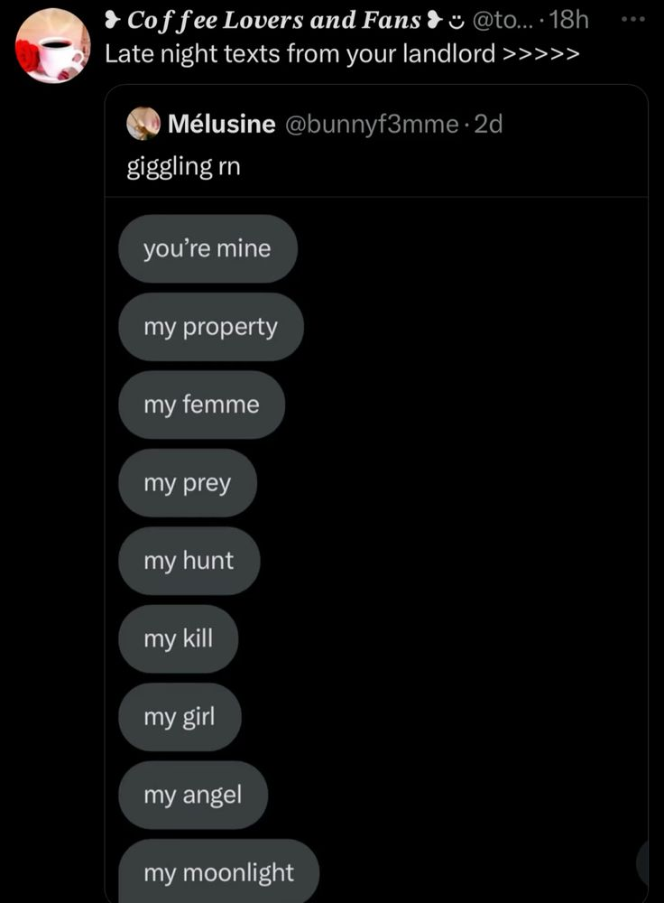Open the quoted tweet's 2d timestamp
664x903 pixels.
tap(488, 124)
